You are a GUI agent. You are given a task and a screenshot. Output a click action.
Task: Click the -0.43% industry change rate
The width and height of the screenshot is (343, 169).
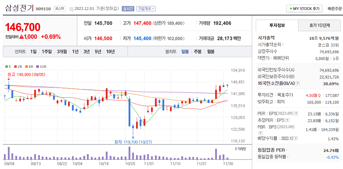coord(333,157)
